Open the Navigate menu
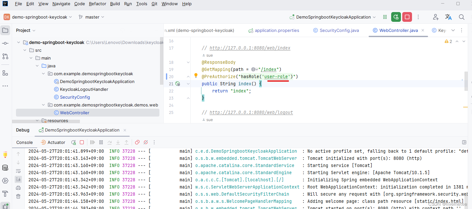 (x=61, y=4)
